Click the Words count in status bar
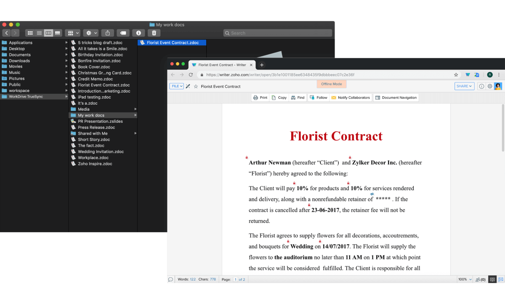This screenshot has width=505, height=304. tap(186, 279)
